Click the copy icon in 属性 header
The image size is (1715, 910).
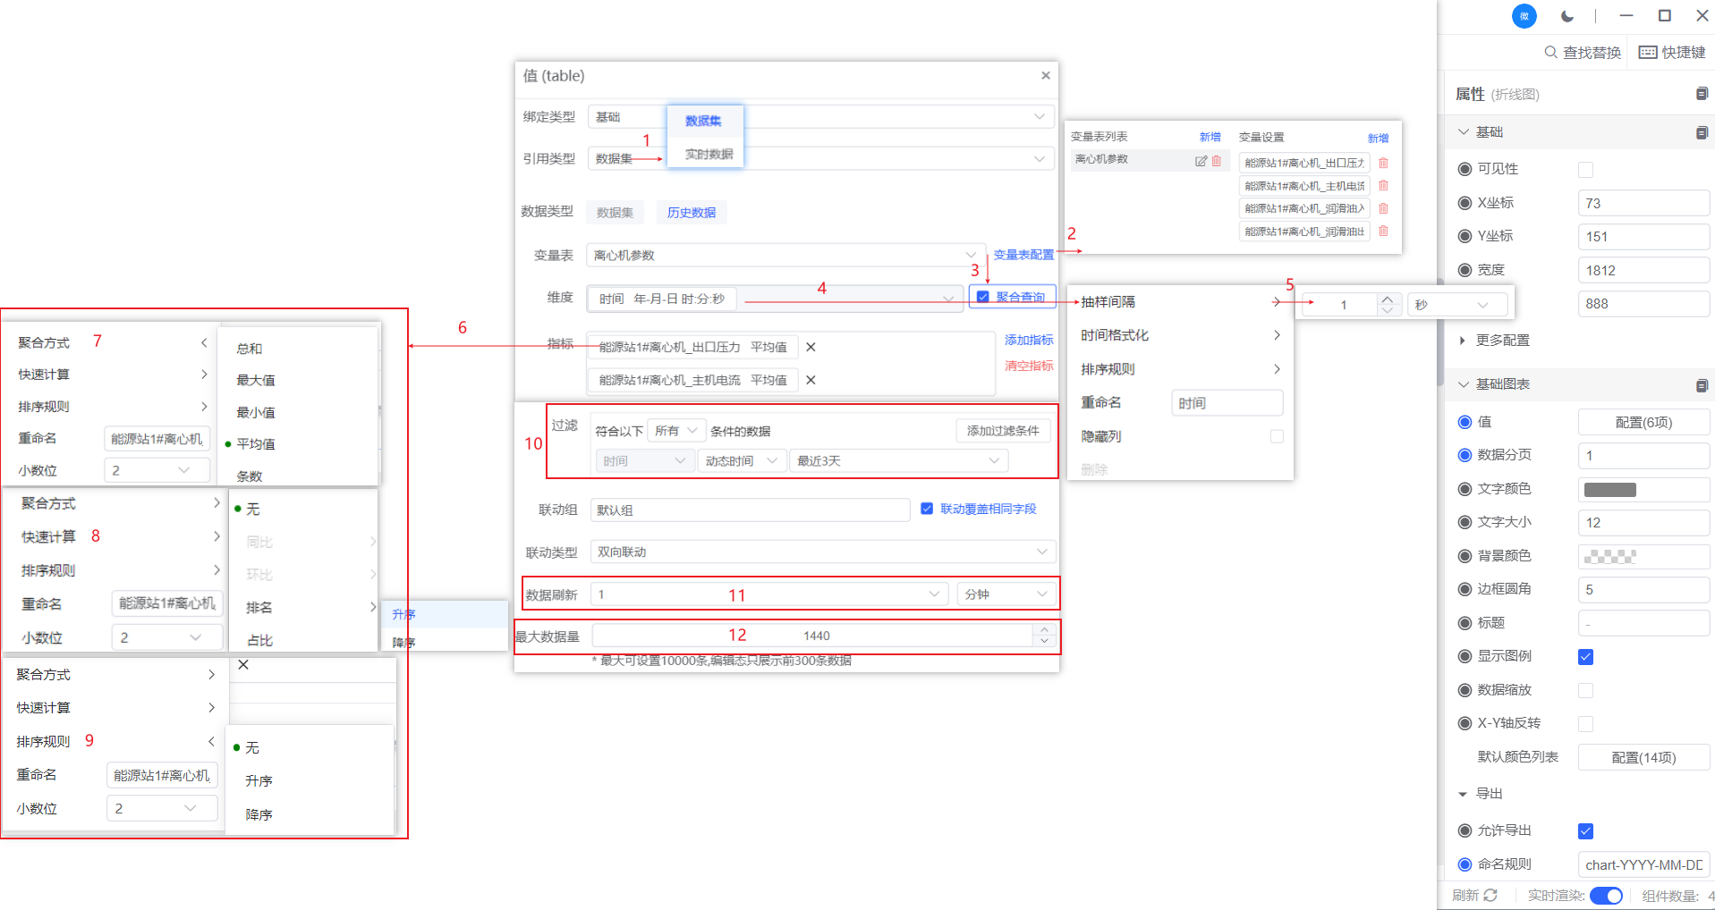[x=1702, y=94]
